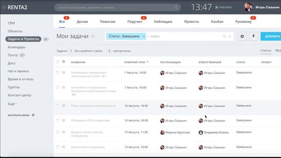
Task: Clear the task filter with X icon
Action: pyautogui.click(x=230, y=36)
